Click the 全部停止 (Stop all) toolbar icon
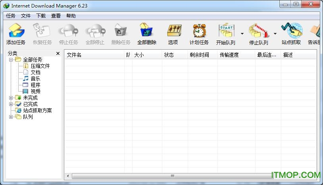Image resolution: width=323 pixels, height=185 pixels. pos(95,30)
